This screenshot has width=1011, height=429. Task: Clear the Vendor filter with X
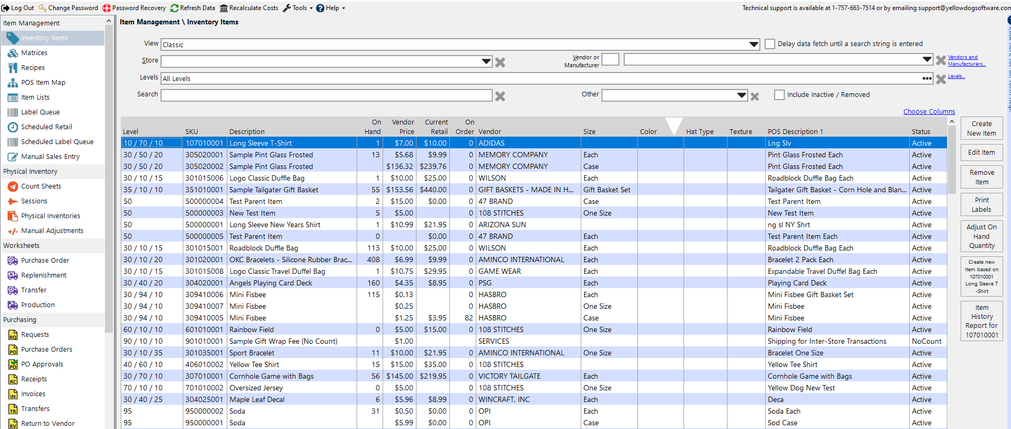point(941,60)
